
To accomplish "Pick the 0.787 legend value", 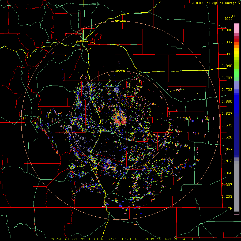I will pyautogui.click(x=227, y=78).
